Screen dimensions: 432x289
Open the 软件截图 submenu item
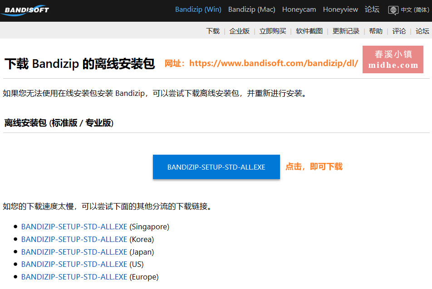(309, 31)
